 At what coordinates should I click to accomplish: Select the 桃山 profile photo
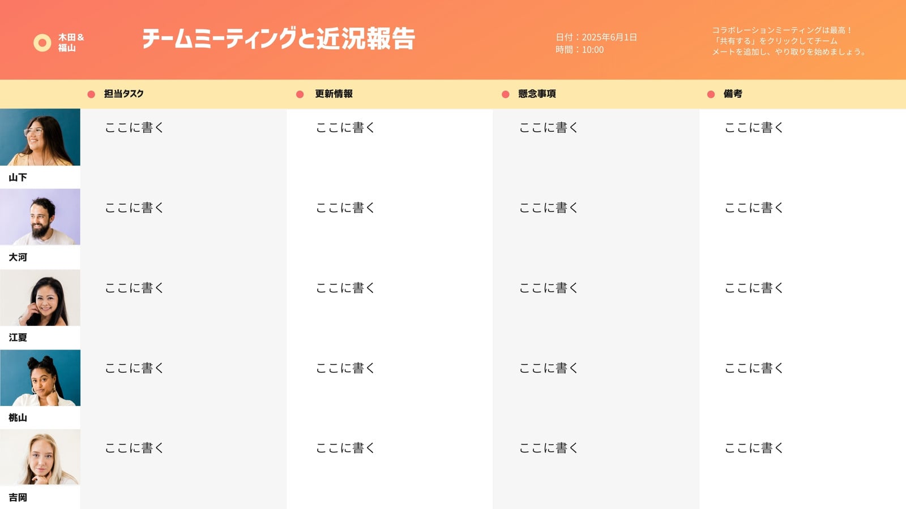tap(40, 378)
